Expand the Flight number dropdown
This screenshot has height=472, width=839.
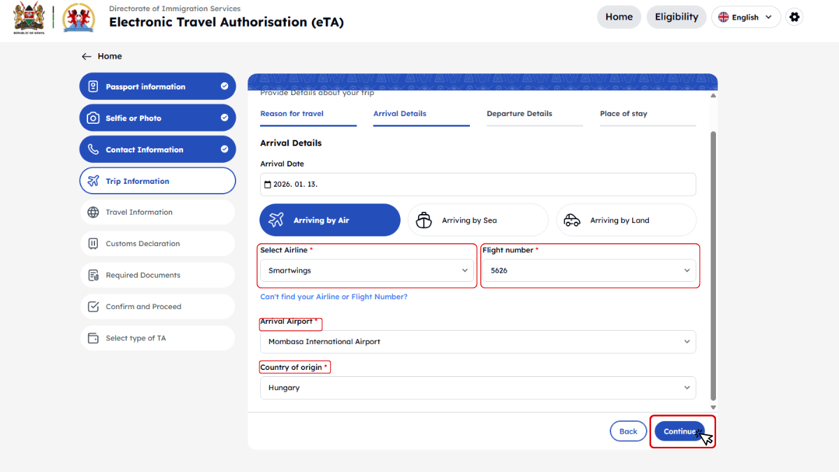point(589,271)
